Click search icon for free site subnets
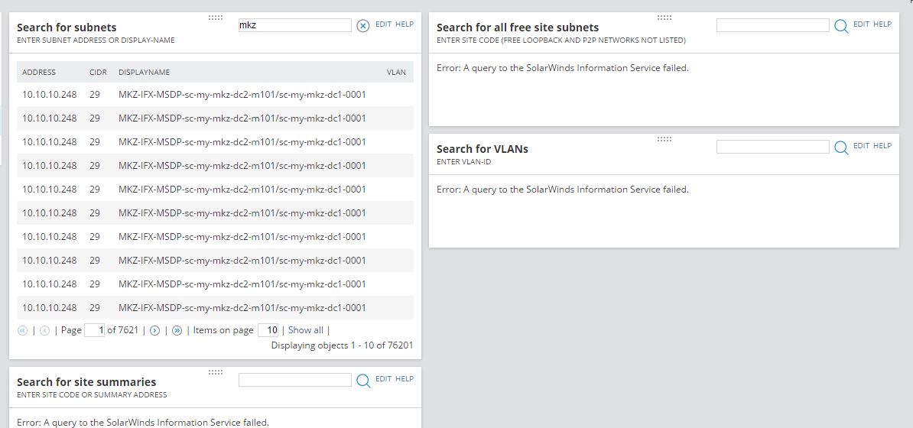Image resolution: width=913 pixels, height=428 pixels. (841, 26)
